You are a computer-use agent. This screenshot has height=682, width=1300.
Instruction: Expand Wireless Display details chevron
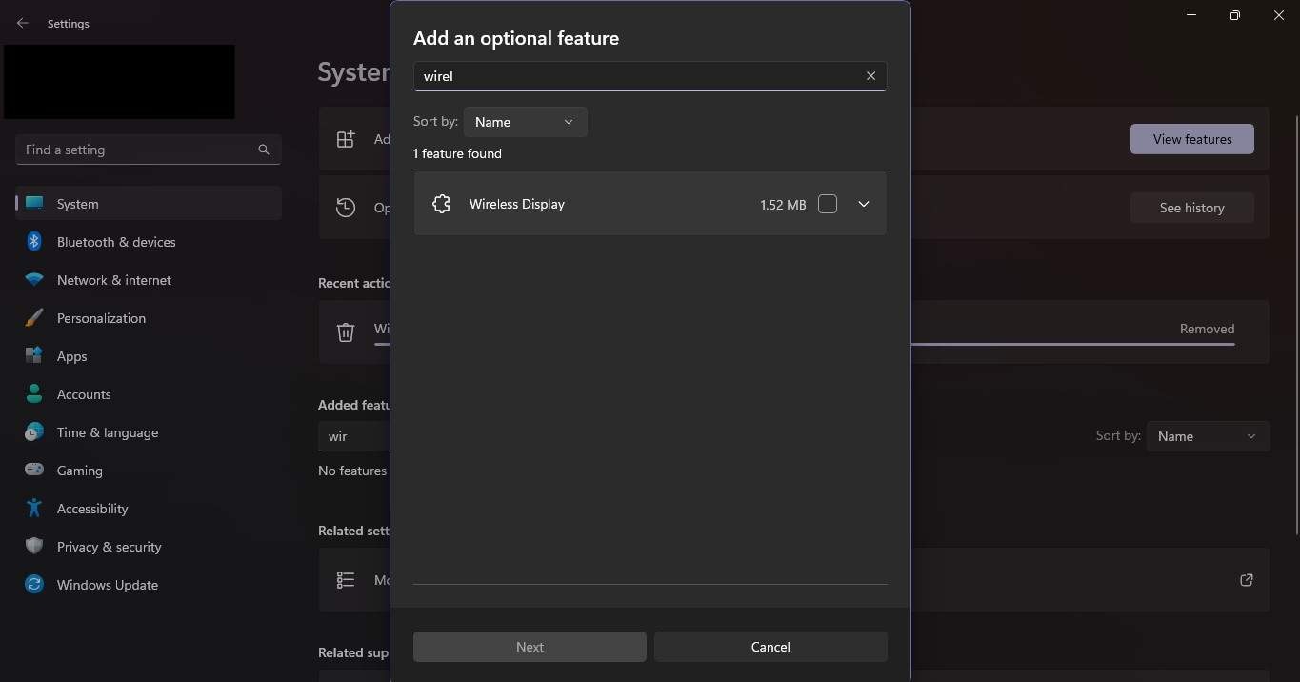[864, 204]
